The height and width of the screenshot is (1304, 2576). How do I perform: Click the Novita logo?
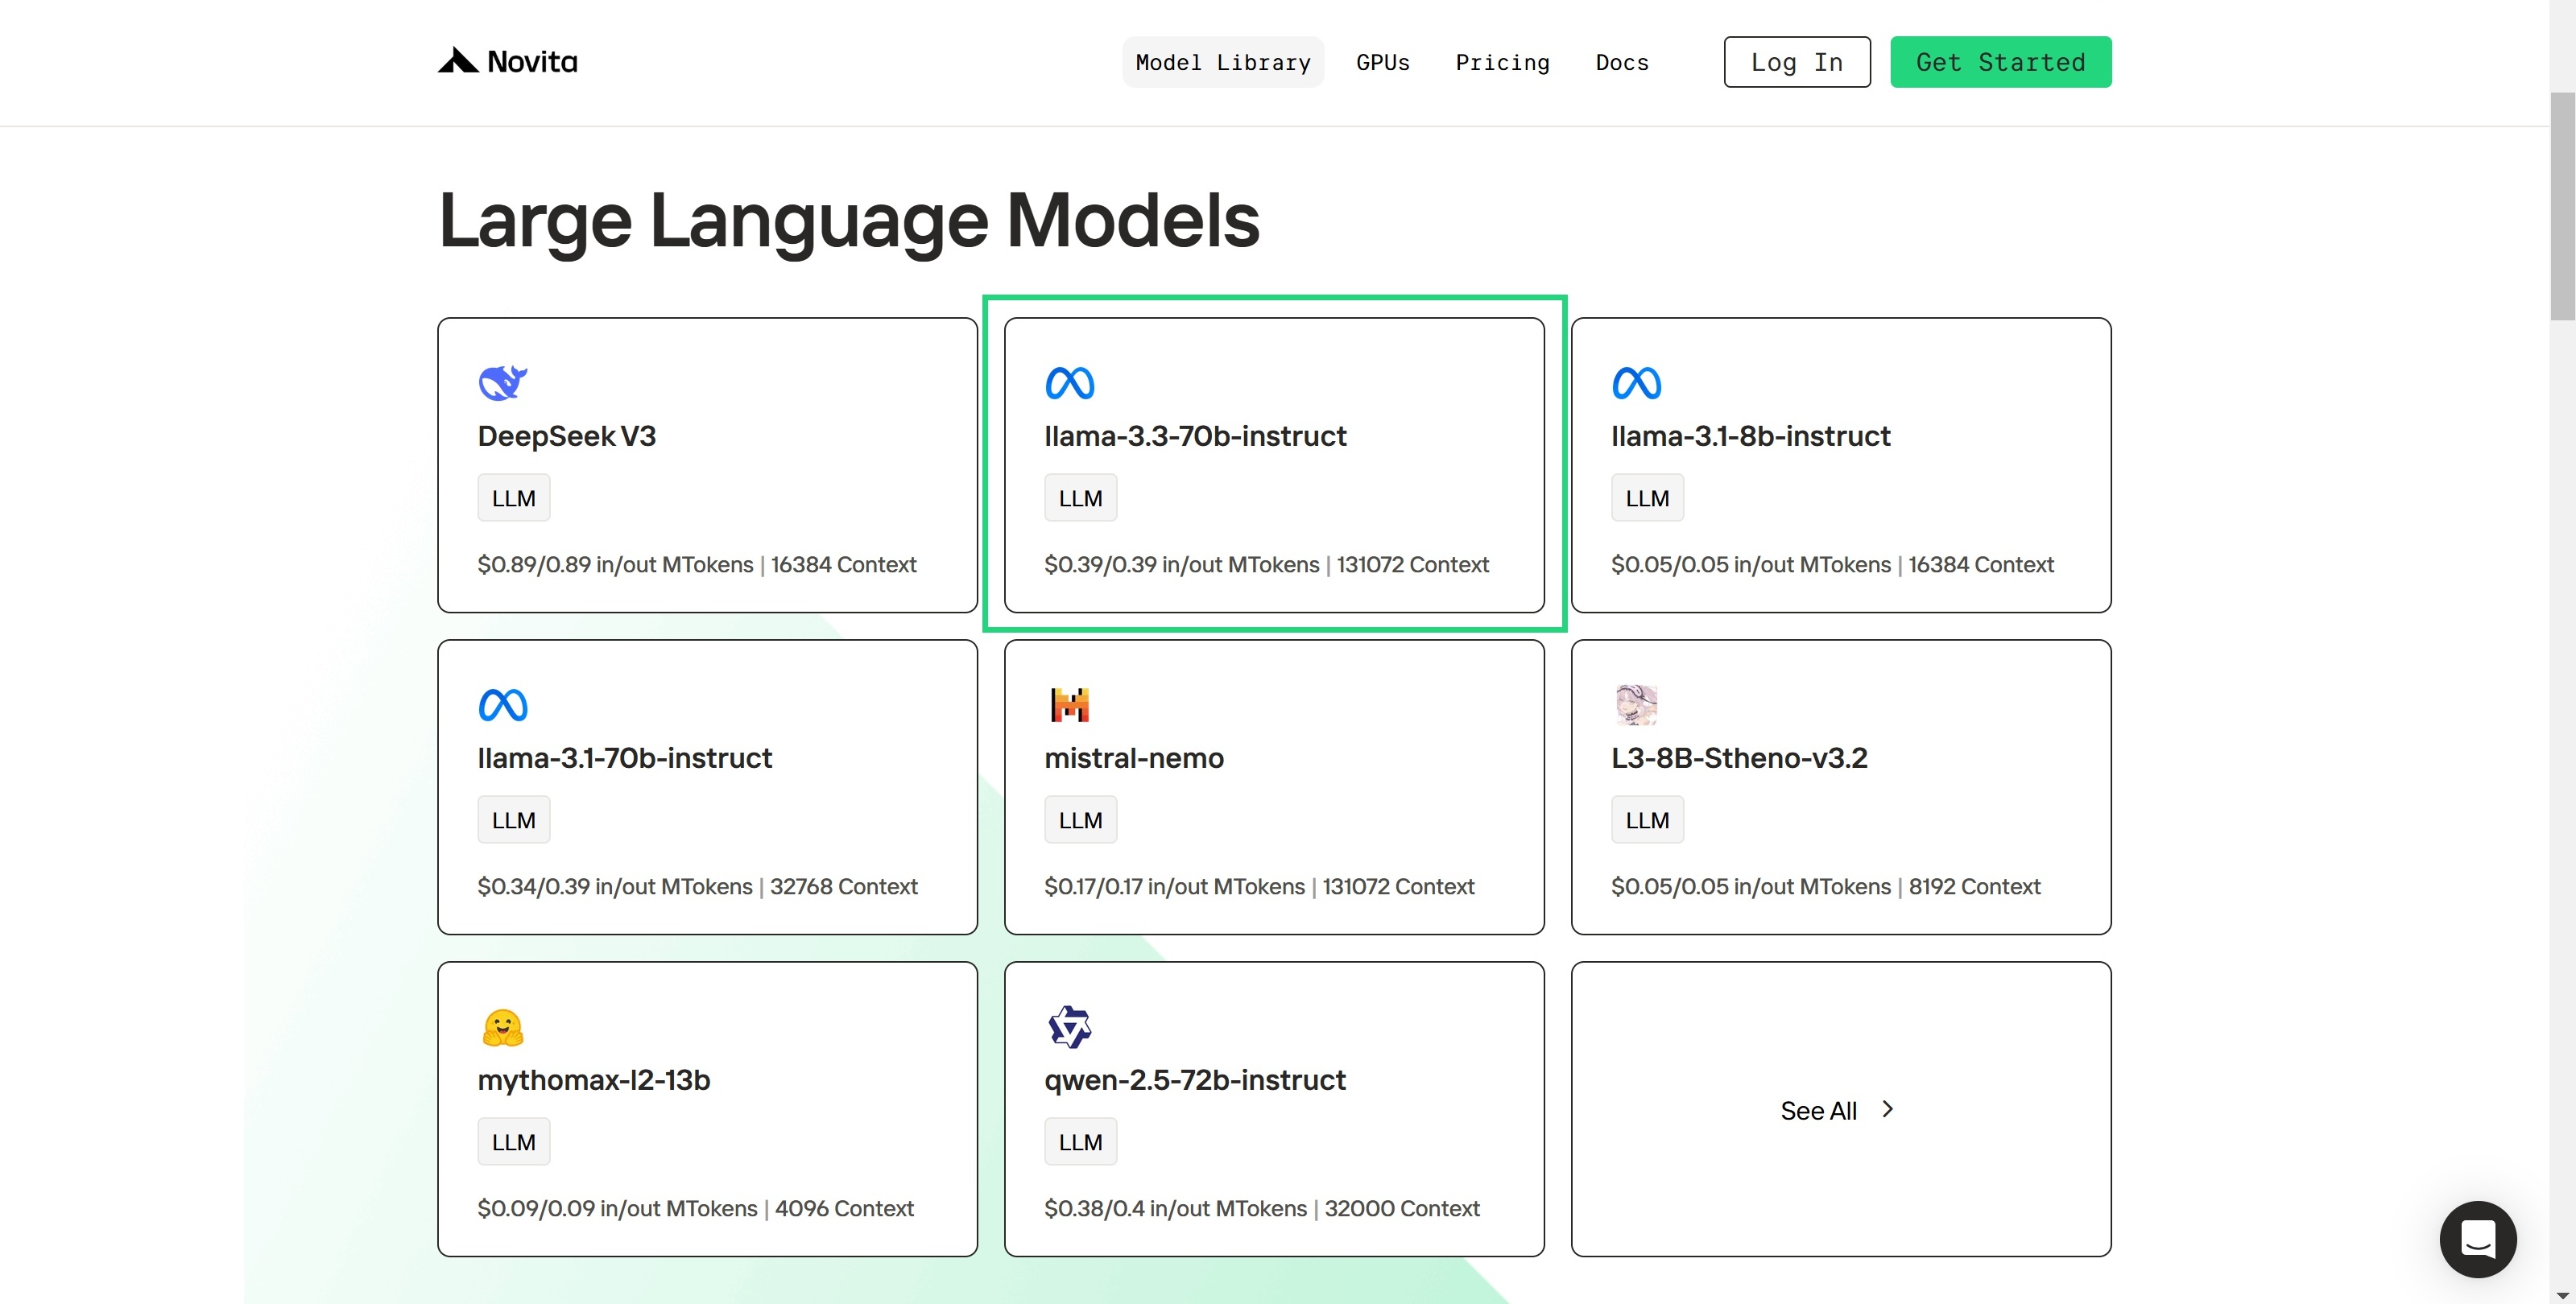pyautogui.click(x=507, y=62)
